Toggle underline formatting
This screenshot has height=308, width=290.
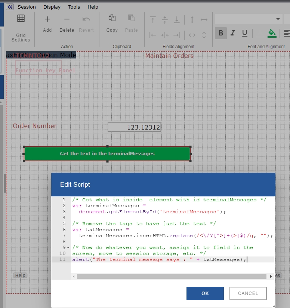tap(244, 33)
